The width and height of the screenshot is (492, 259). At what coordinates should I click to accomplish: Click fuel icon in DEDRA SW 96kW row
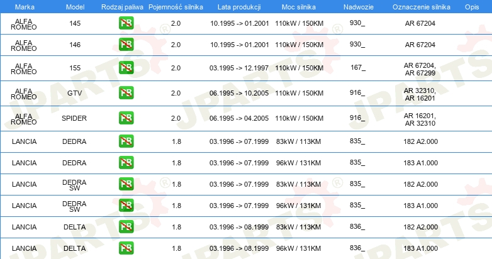126,206
